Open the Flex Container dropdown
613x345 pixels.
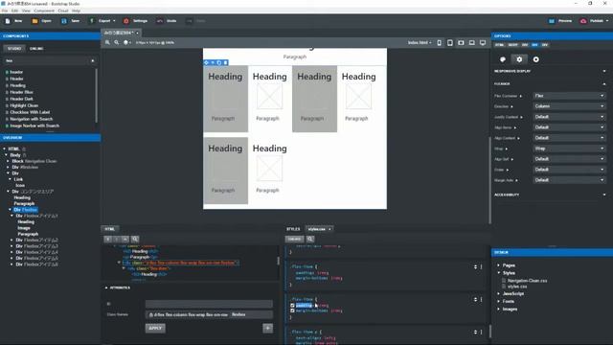tap(569, 96)
